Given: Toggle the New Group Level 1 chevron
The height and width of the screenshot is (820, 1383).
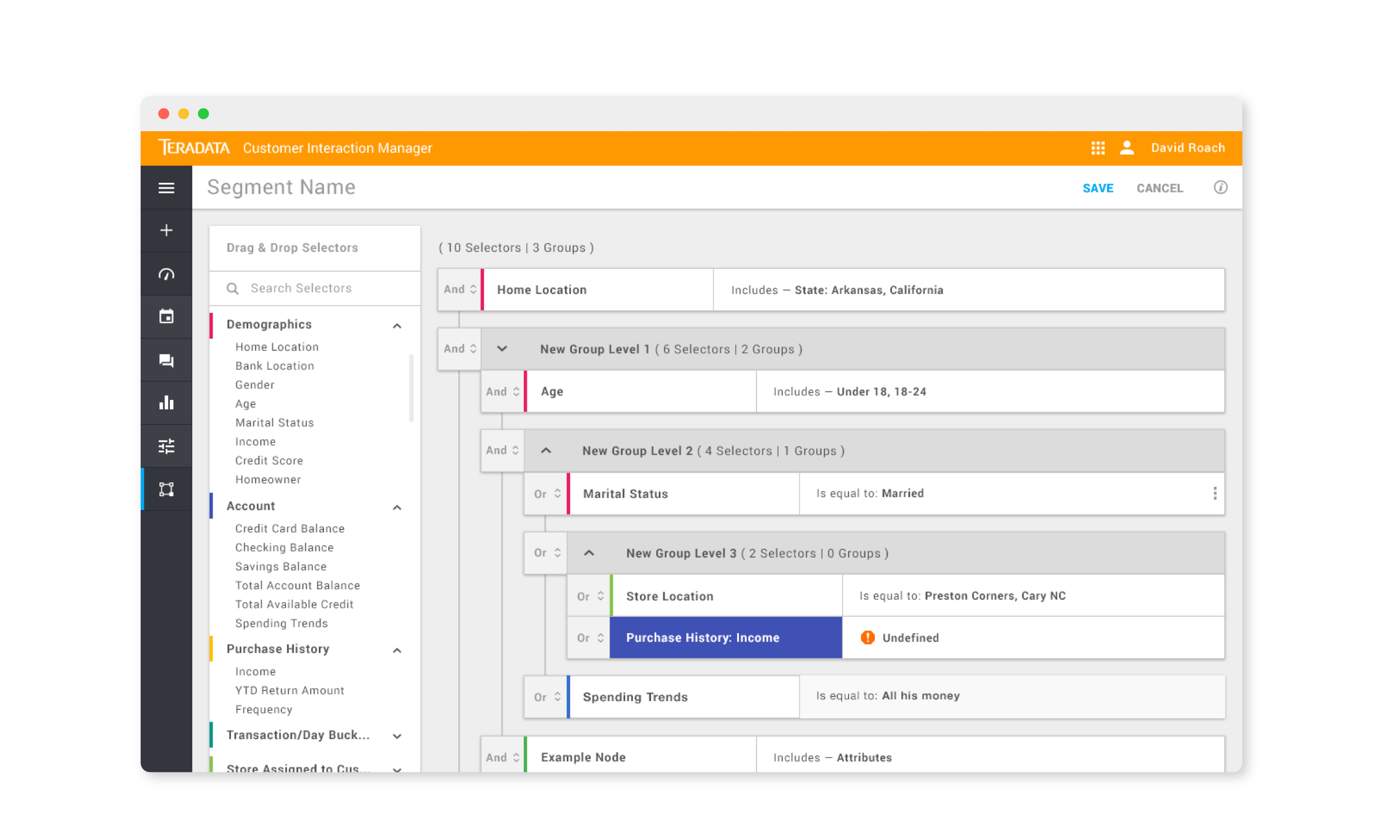Looking at the screenshot, I should (502, 348).
